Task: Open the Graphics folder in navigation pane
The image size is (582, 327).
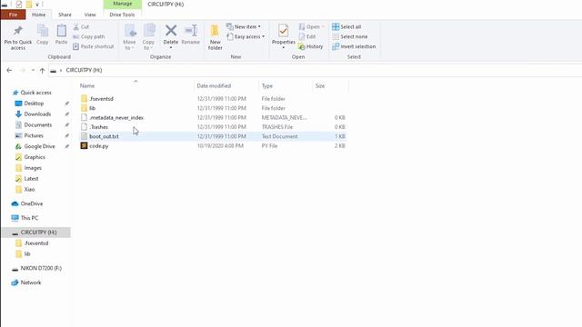Action: [x=35, y=157]
